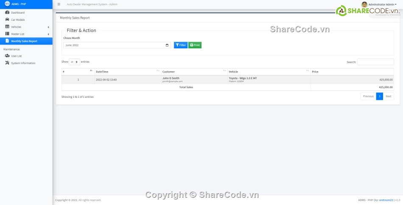Expand the Master List submenu arrow
The width and height of the screenshot is (403, 205).
(x=48, y=34)
